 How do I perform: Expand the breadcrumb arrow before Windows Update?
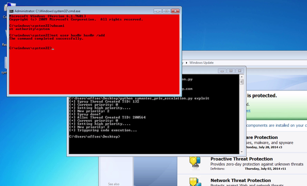coord(186,63)
